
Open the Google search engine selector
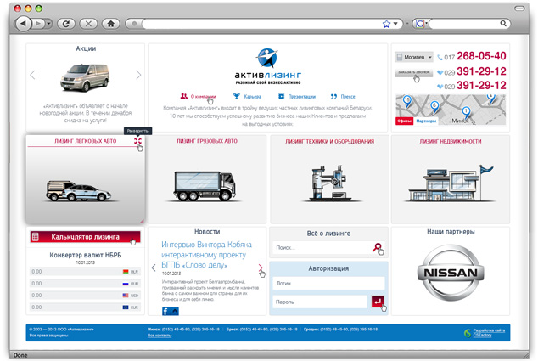click(x=421, y=24)
